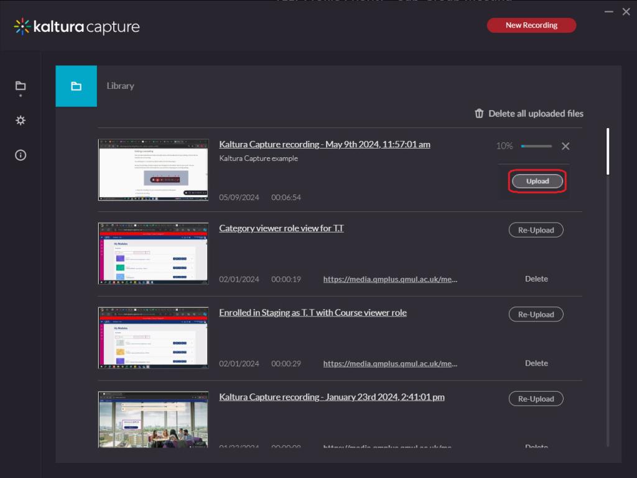The image size is (637, 478).
Task: Click the folder icon above the gear
Action: pyautogui.click(x=20, y=86)
